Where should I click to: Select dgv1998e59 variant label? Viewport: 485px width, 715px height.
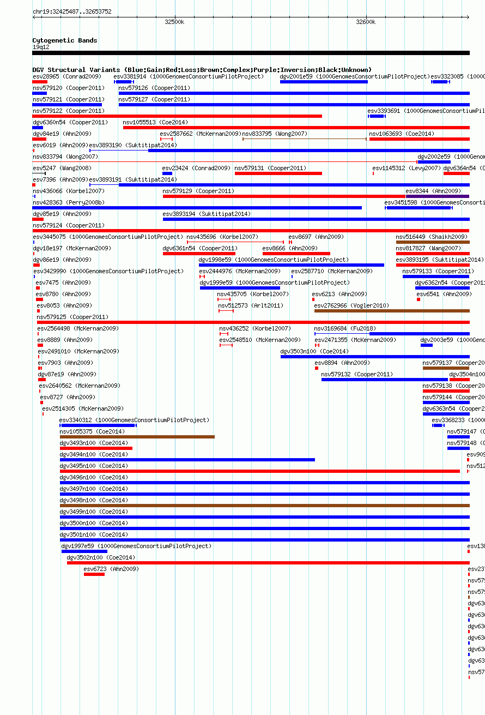coord(274,260)
